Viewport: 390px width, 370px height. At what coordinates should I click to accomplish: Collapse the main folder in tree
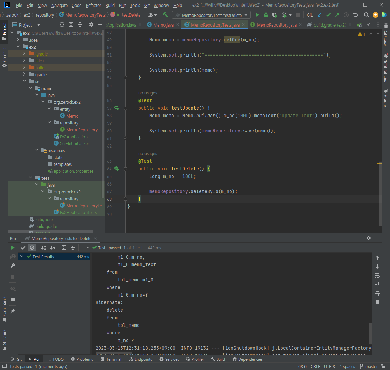[x=30, y=88]
